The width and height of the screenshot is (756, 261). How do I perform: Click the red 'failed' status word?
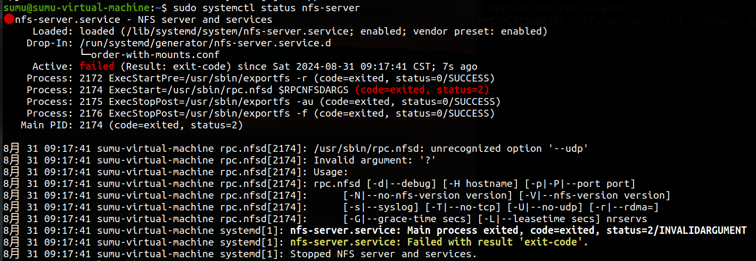pyautogui.click(x=97, y=67)
